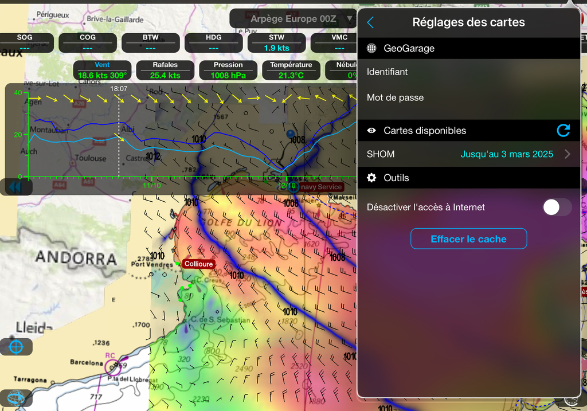Select the Température weather parameter
587x411 pixels.
point(291,71)
